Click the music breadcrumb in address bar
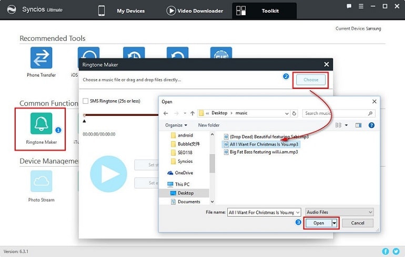 [241, 113]
